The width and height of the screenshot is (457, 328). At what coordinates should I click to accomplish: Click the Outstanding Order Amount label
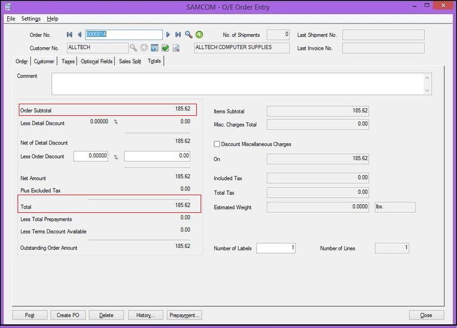pyautogui.click(x=49, y=248)
